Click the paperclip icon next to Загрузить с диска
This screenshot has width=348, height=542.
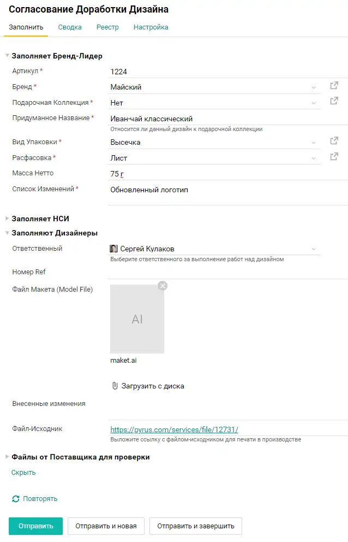pyautogui.click(x=115, y=386)
